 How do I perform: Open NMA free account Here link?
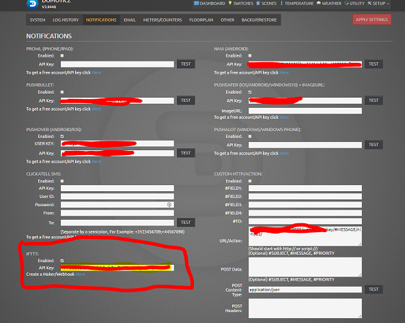pyautogui.click(x=284, y=72)
